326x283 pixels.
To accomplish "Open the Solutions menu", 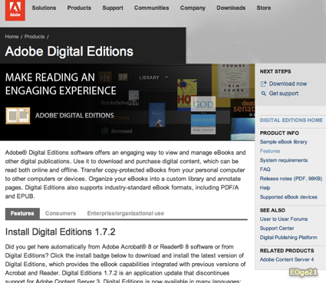I will click(x=44, y=8).
